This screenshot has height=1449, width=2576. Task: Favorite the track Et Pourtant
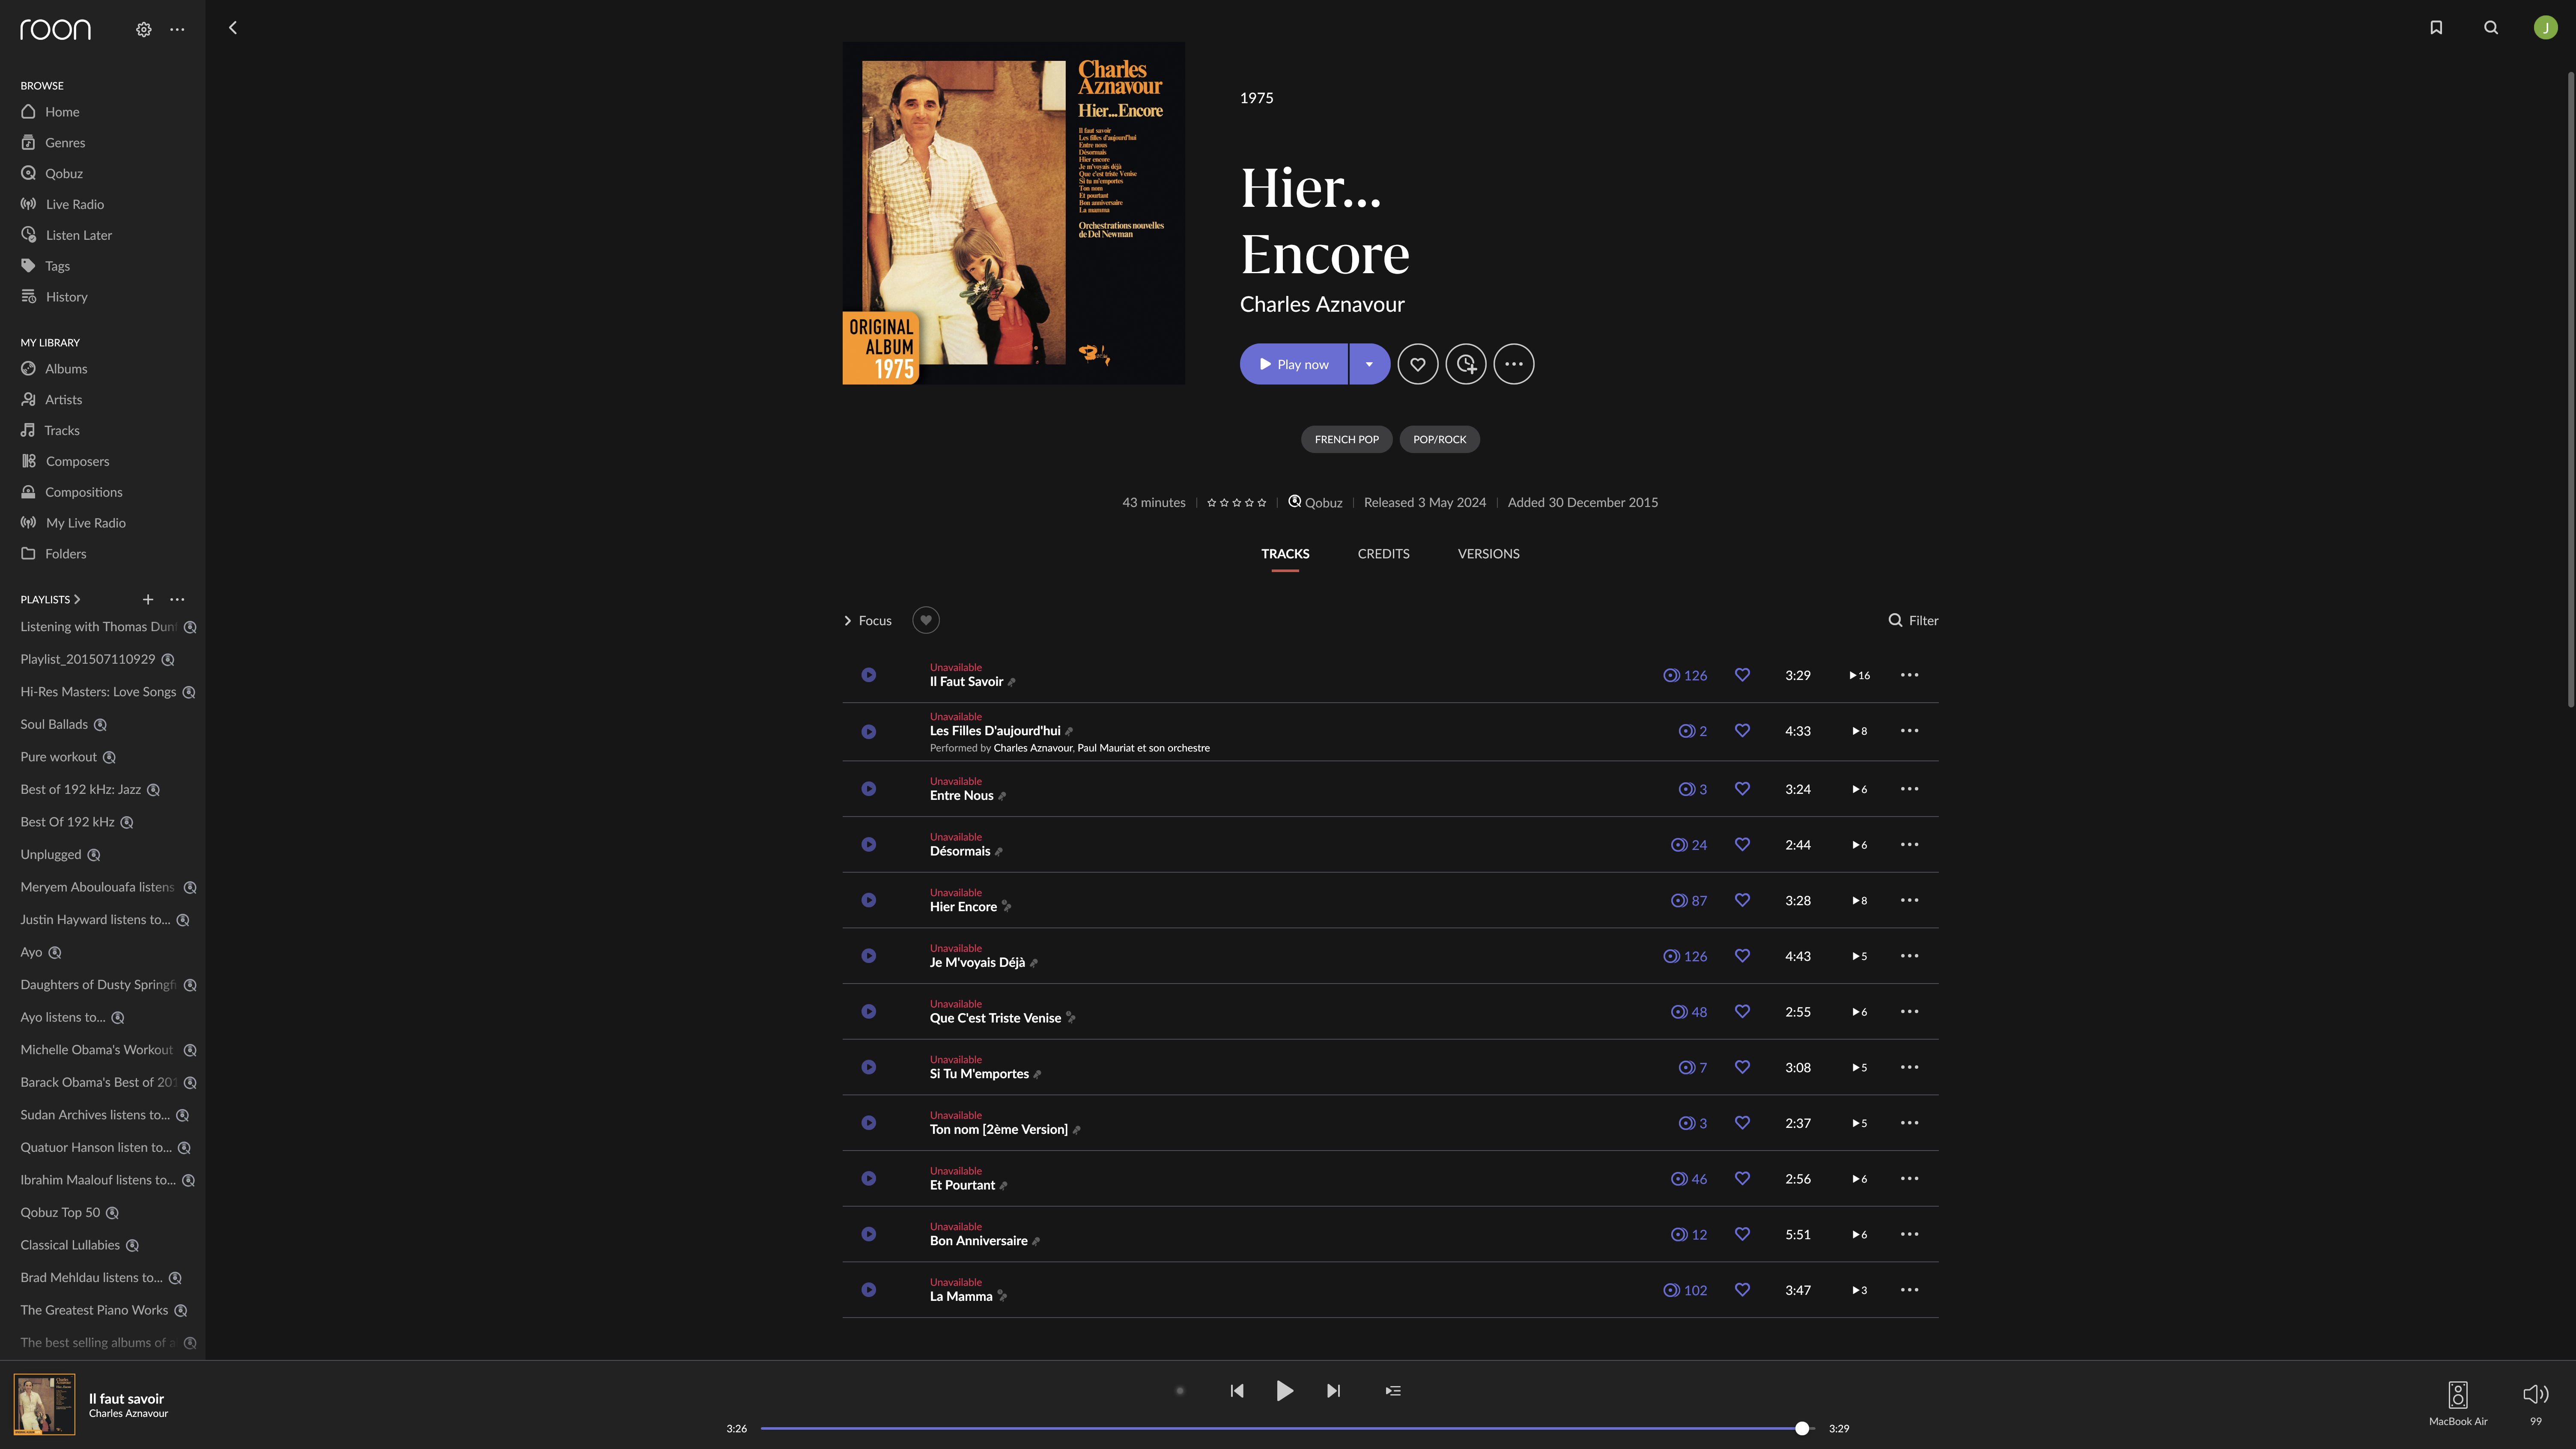point(1742,1179)
